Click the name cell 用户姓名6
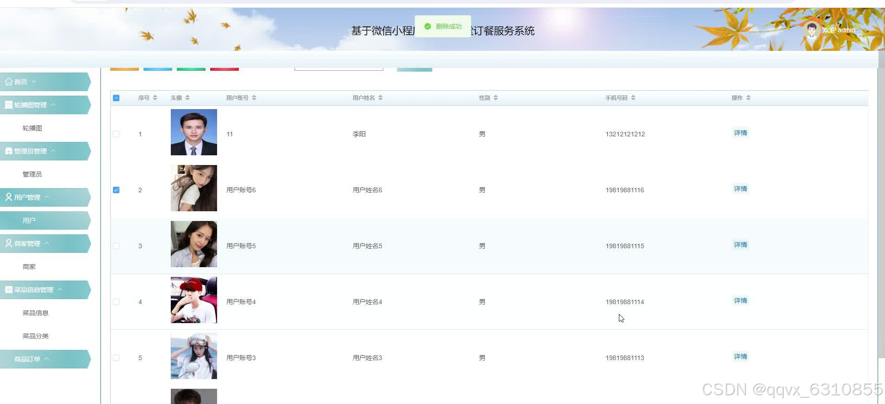This screenshot has width=885, height=404. 368,190
